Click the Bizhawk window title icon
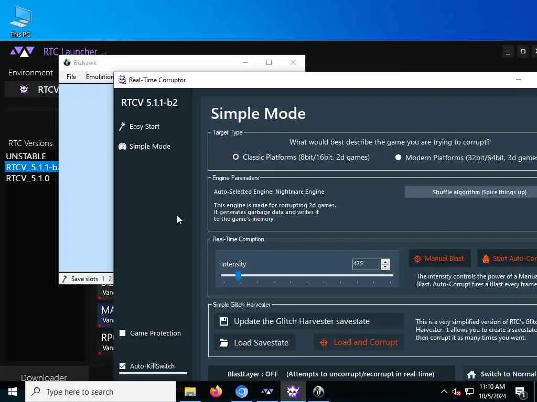The width and height of the screenshot is (537, 402). click(67, 63)
